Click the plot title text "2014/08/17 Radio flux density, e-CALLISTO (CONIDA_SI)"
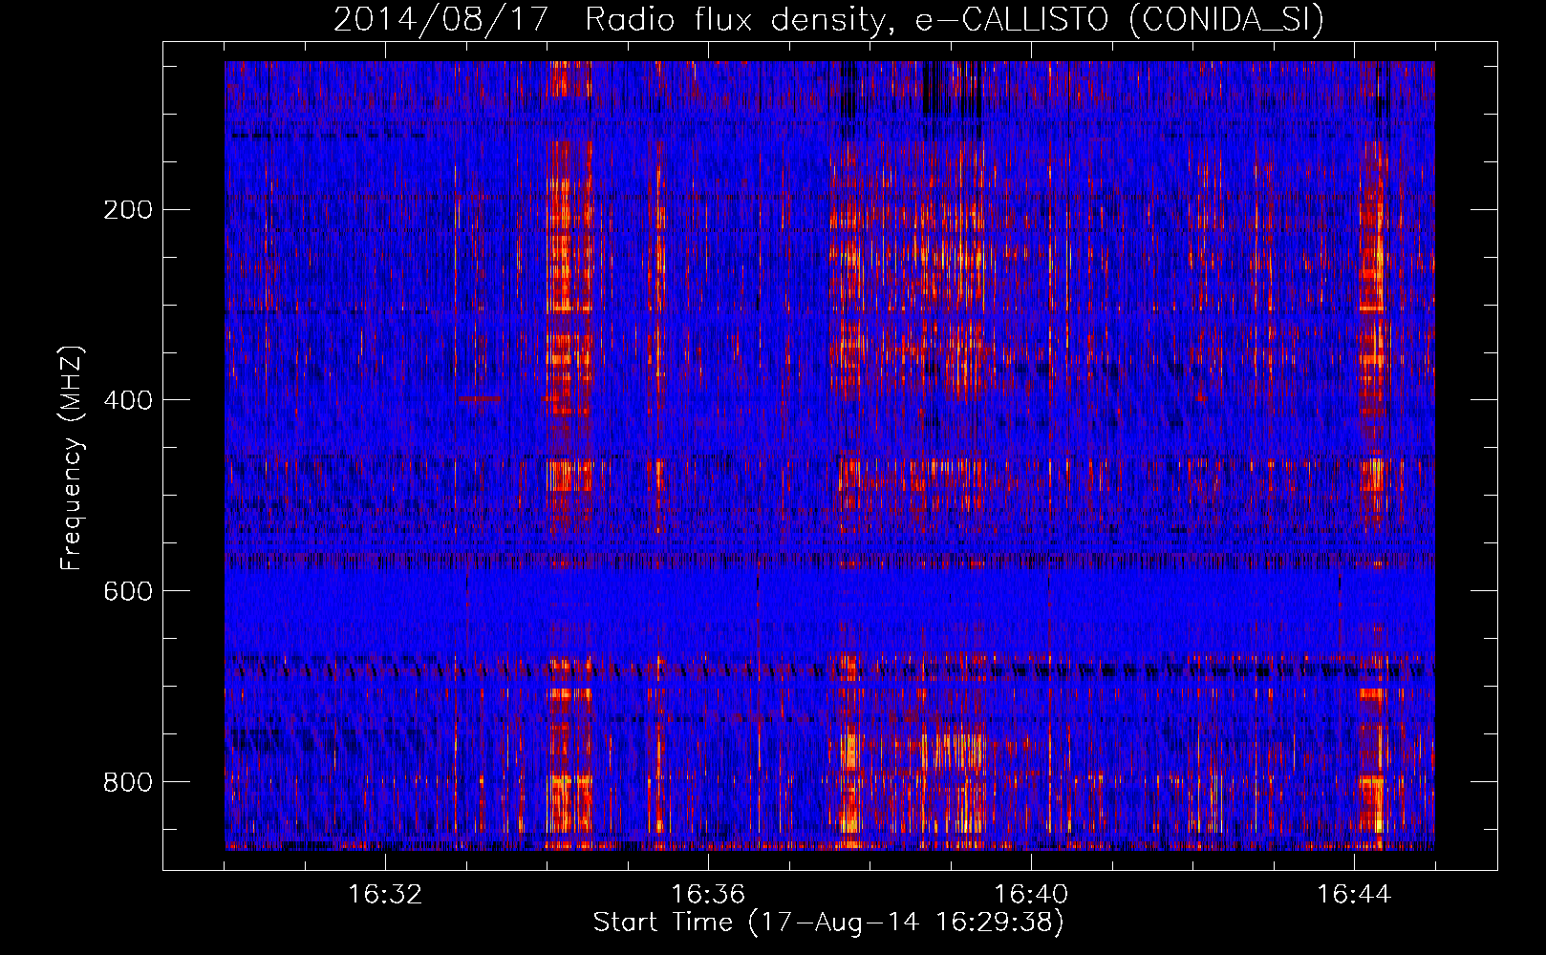 pyautogui.click(x=828, y=19)
